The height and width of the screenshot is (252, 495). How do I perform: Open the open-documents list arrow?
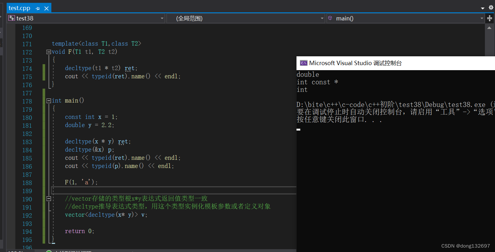pos(483,8)
